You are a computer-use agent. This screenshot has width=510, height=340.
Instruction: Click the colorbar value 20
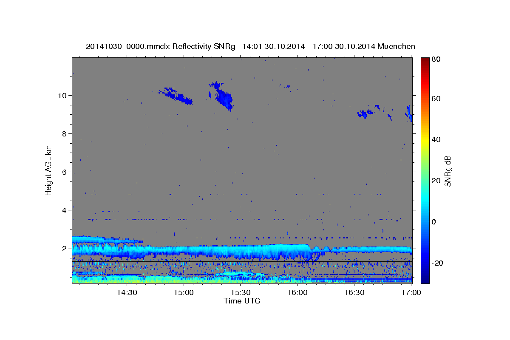(436, 181)
